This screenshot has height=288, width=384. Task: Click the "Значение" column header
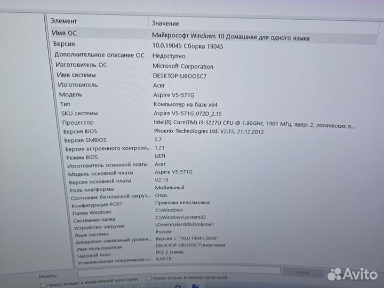coord(165,23)
